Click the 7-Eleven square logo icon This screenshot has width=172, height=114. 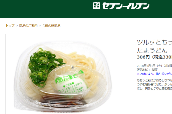pyautogui.click(x=97, y=5)
